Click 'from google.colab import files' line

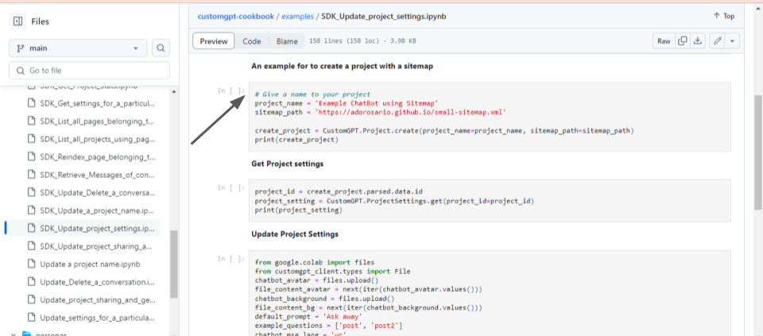point(315,262)
